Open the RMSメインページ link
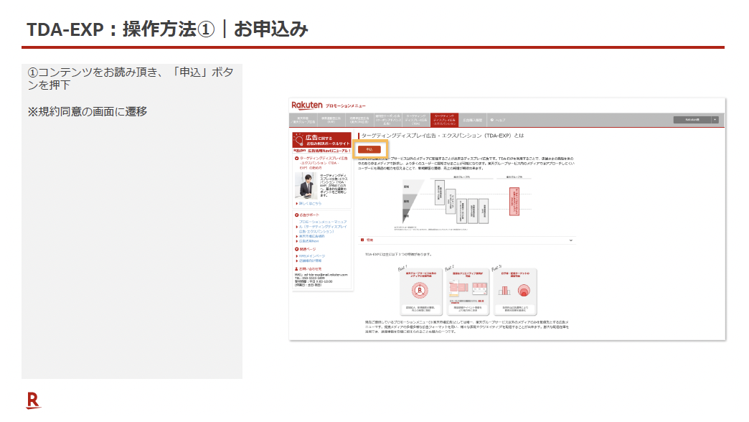 click(x=312, y=256)
